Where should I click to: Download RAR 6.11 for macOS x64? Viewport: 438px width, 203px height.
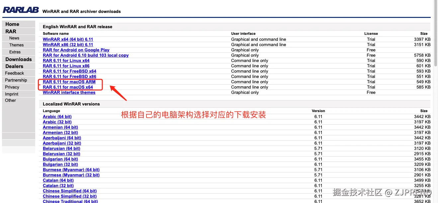(68, 87)
